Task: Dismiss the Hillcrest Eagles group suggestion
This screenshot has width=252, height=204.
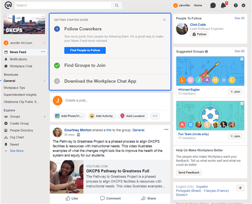Action: coord(242,59)
